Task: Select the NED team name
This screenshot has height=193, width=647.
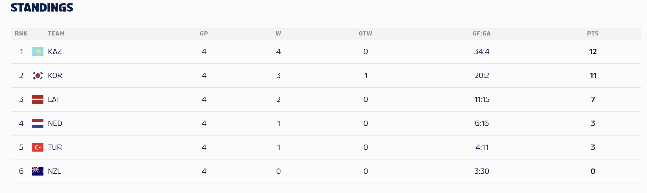Action: coord(55,123)
